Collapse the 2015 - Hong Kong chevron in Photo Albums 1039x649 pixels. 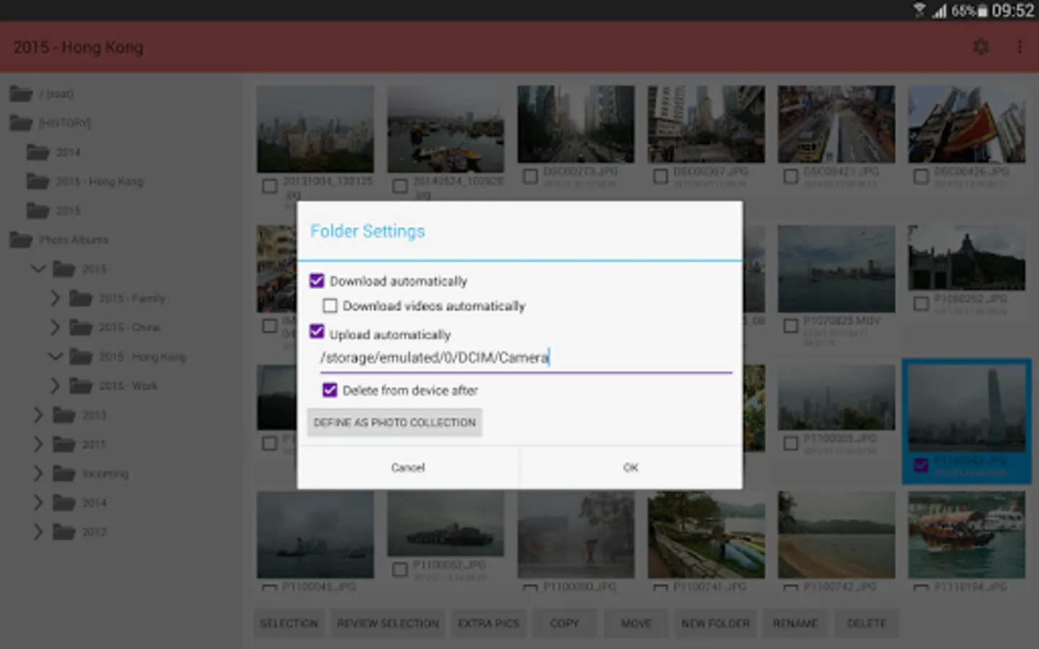pyautogui.click(x=55, y=356)
